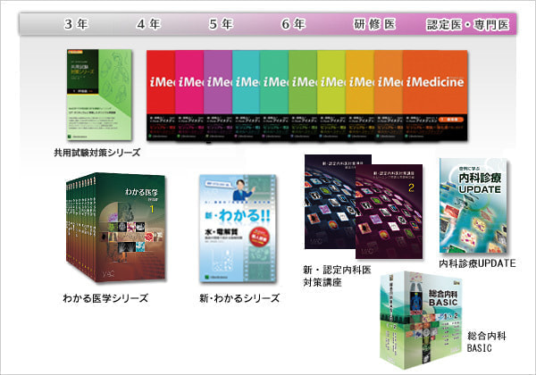Open the 新・わかるシリーズ caption link
Screen dimensions: 536x375
[x=235, y=297]
